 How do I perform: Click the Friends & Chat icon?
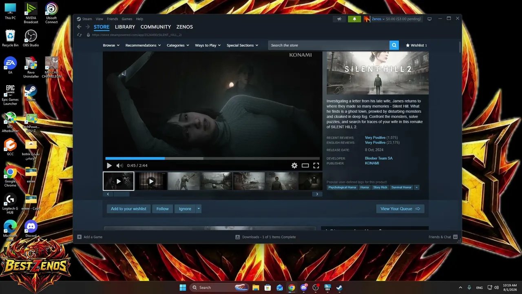point(455,237)
